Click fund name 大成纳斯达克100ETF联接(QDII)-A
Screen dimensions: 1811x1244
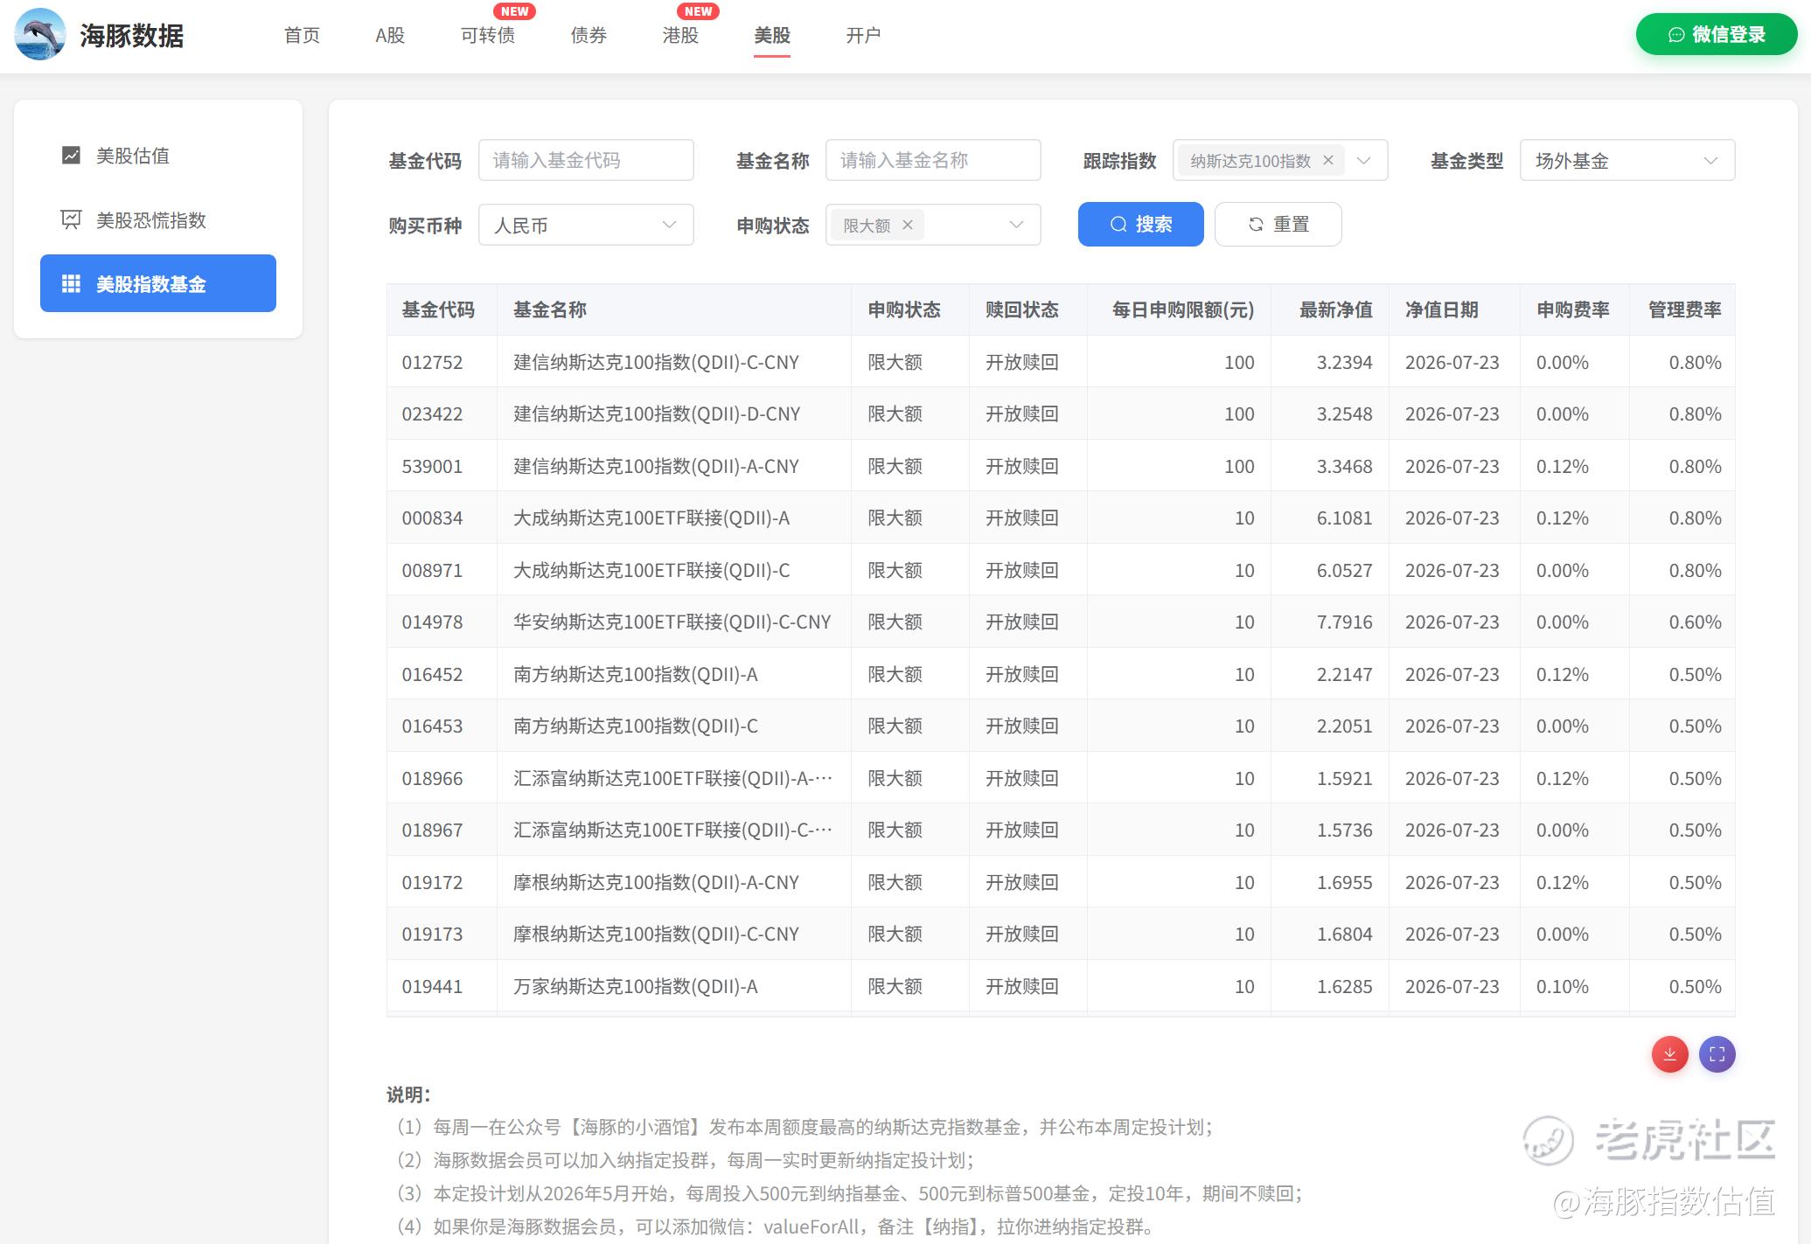(651, 518)
